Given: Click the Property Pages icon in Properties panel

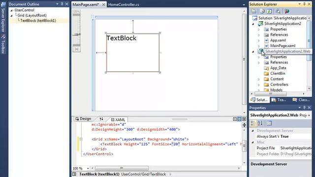Looking at the screenshot, I should coord(269,123).
